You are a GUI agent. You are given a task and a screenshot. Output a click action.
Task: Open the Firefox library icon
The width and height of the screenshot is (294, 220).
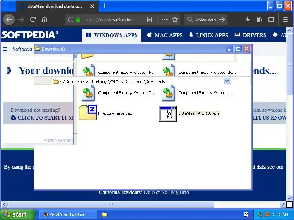[x=259, y=19]
